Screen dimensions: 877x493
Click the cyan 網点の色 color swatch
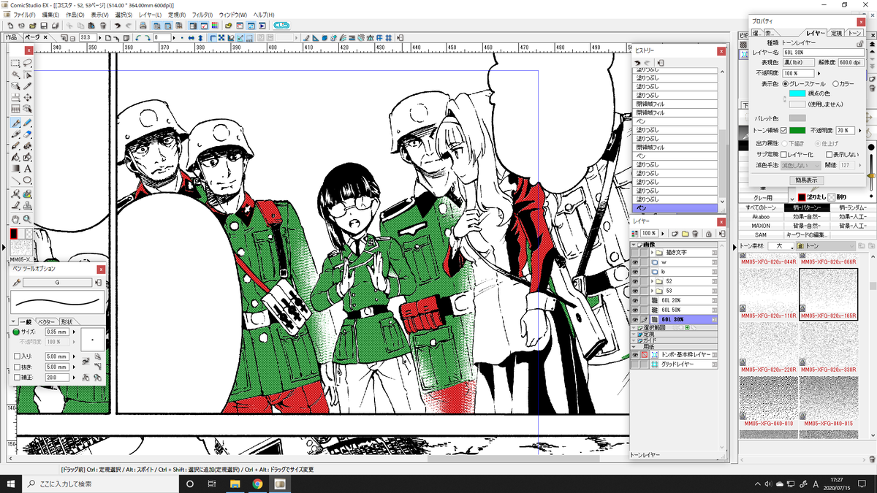pos(797,93)
